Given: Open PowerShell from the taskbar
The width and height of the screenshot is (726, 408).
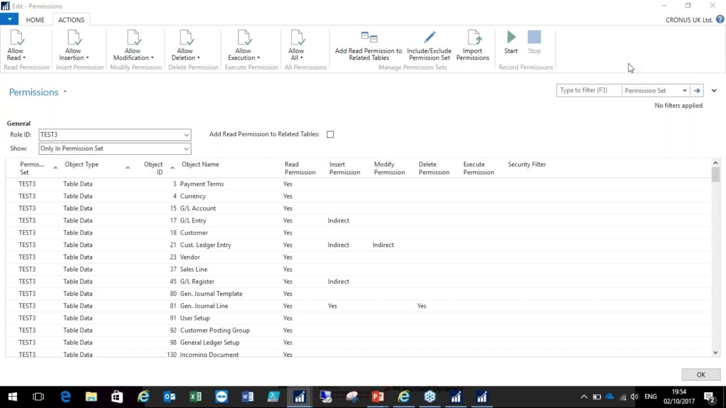Looking at the screenshot, I should click(273, 397).
